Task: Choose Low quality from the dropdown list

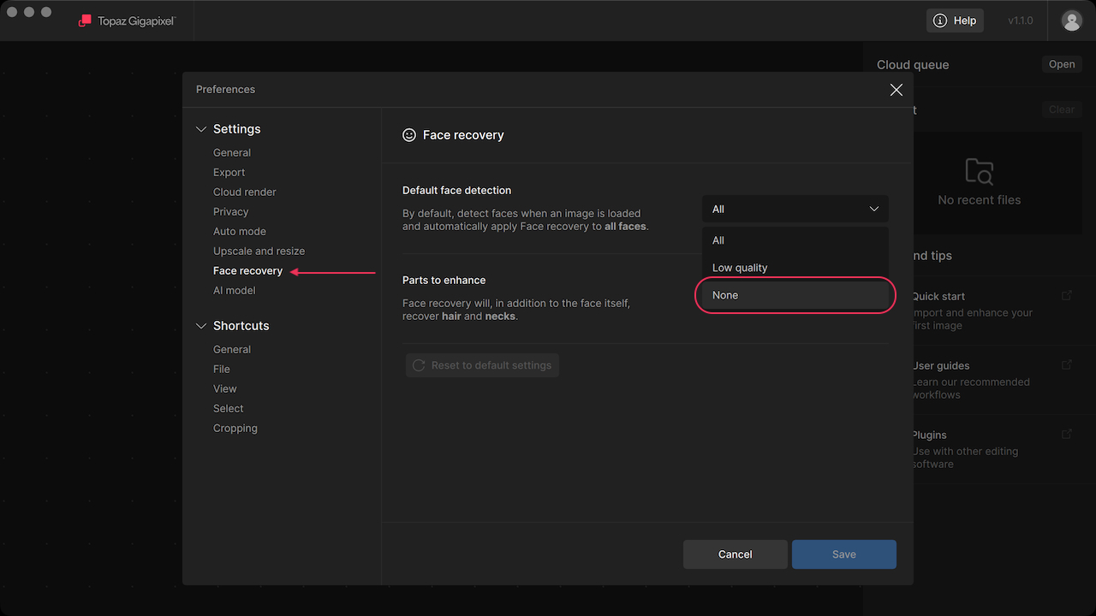Action: [x=795, y=268]
